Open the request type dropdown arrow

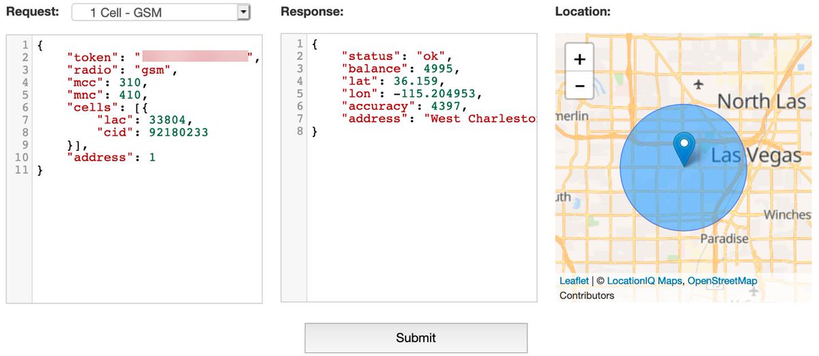243,12
